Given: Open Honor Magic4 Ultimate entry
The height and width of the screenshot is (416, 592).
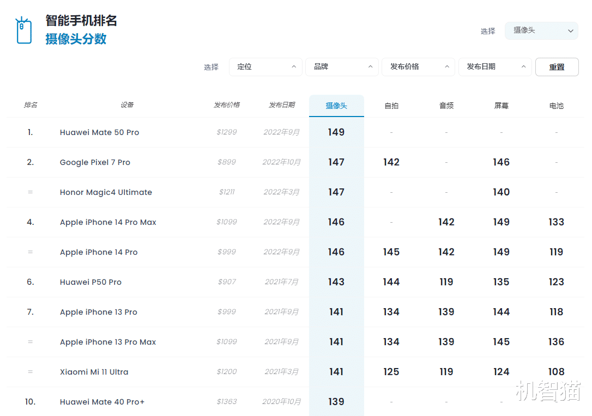Looking at the screenshot, I should [x=106, y=192].
